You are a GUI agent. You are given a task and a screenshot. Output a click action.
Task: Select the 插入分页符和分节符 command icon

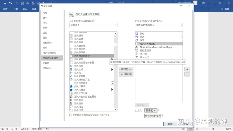tap(71, 63)
